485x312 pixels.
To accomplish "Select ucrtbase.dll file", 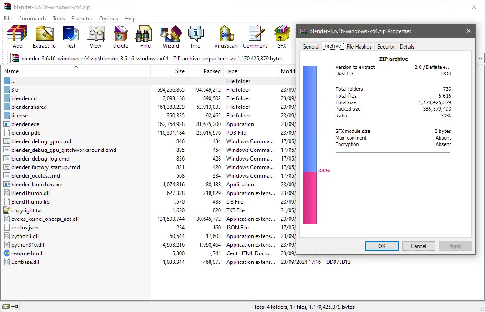I will [25, 262].
